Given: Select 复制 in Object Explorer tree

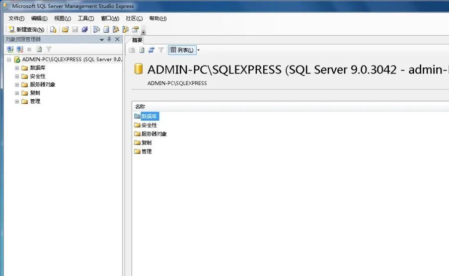Looking at the screenshot, I should 35,93.
